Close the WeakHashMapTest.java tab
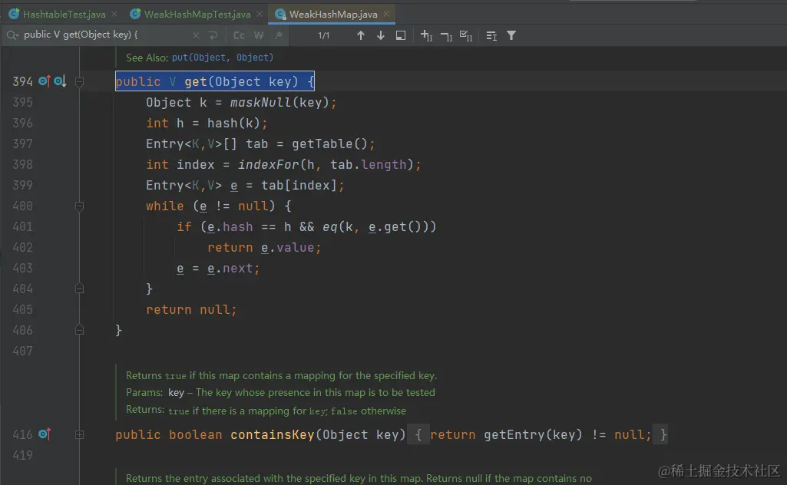Screen dimensions: 787x485 [x=259, y=15]
